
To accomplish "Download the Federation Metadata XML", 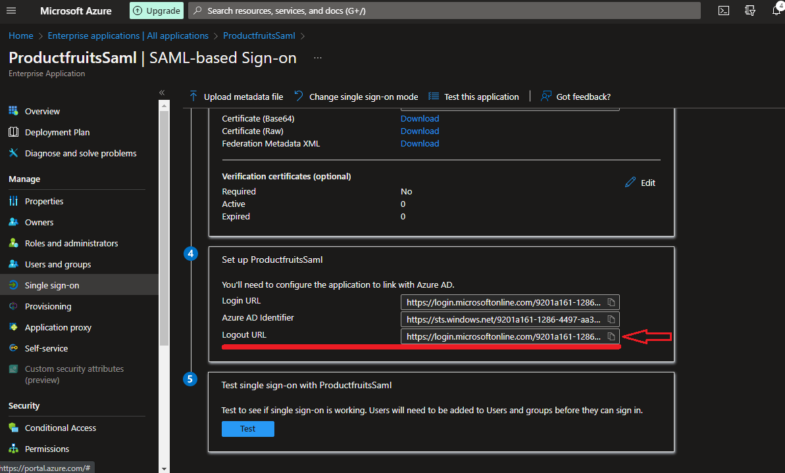I will tap(419, 143).
